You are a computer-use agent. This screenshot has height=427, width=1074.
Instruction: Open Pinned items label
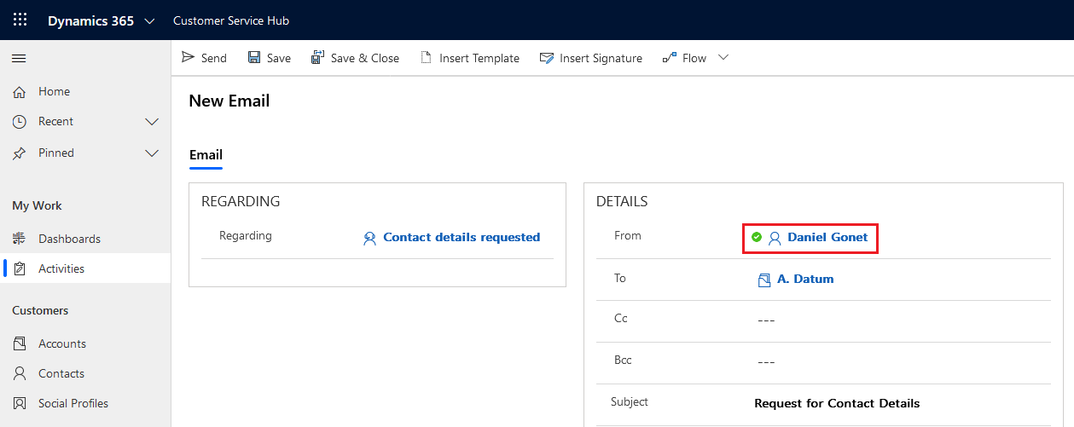(x=56, y=153)
